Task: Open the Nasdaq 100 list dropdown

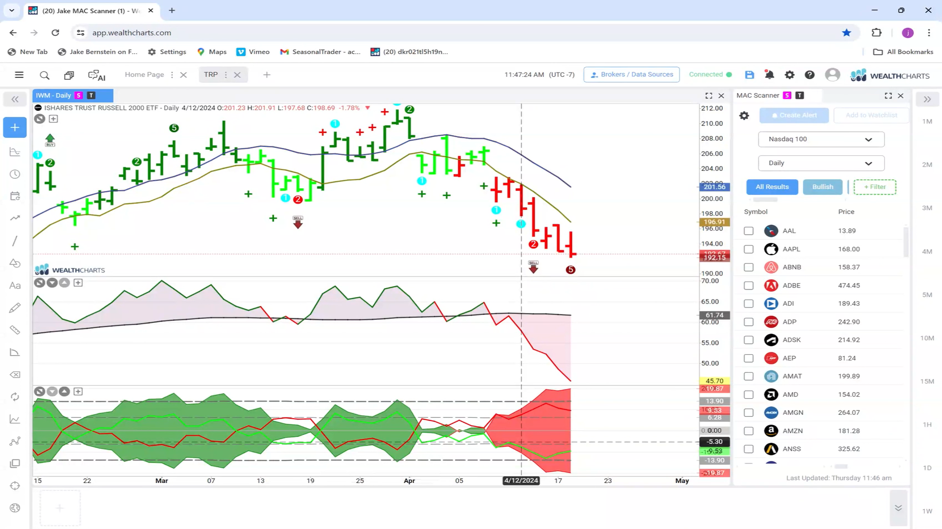Action: tap(821, 139)
